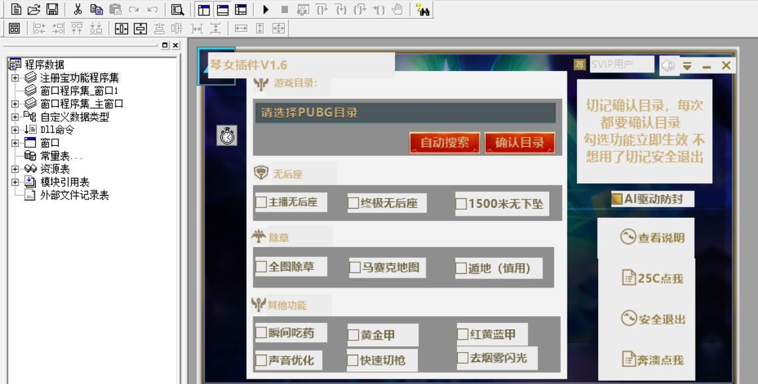Tick the 黄金甲 checkbox

point(353,334)
